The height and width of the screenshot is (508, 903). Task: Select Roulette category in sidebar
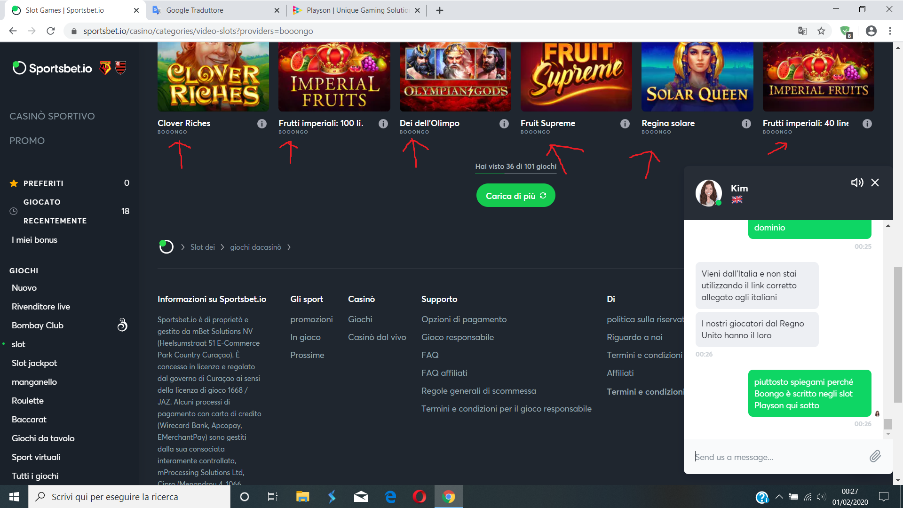28,401
